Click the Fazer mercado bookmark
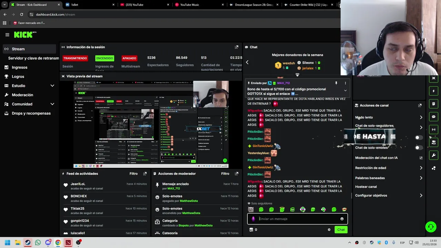 (x=29, y=23)
